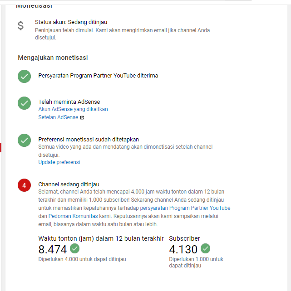Click the Status akun: Sedang ditinjau text
The height and width of the screenshot is (291, 291).
71,22
